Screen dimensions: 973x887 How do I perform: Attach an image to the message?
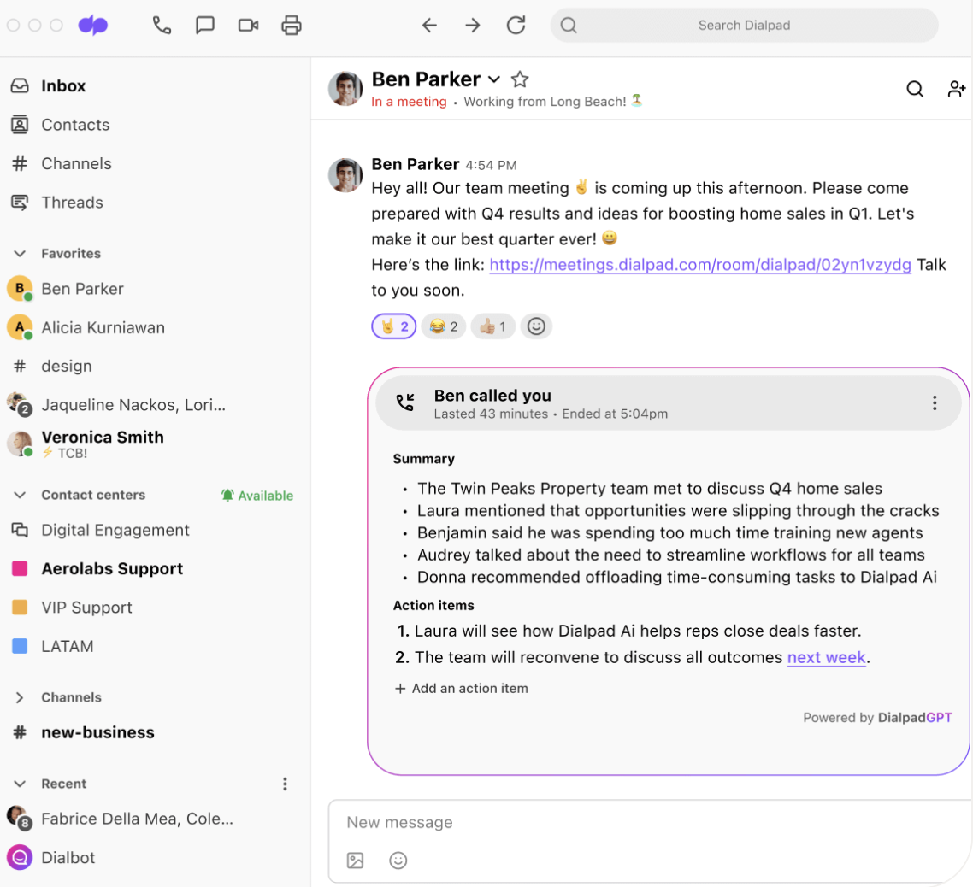(355, 861)
